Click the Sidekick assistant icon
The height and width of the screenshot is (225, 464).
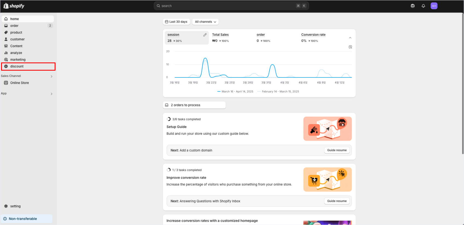[413, 6]
